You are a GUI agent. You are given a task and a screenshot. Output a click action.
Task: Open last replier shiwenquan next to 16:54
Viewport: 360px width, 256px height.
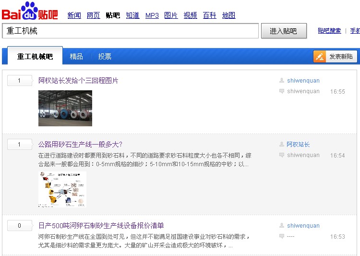tap(303, 155)
